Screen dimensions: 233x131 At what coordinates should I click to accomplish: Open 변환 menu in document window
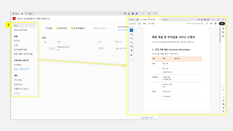144,24
